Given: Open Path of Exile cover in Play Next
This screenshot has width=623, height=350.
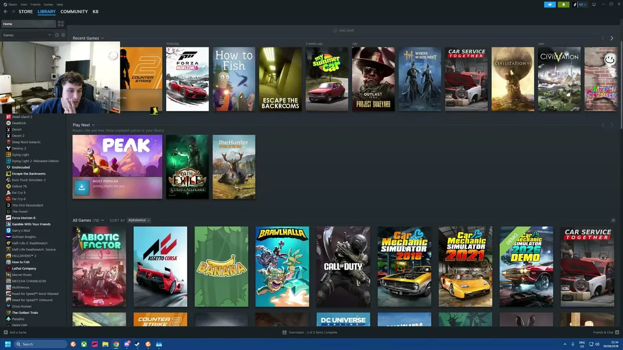Looking at the screenshot, I should click(187, 167).
